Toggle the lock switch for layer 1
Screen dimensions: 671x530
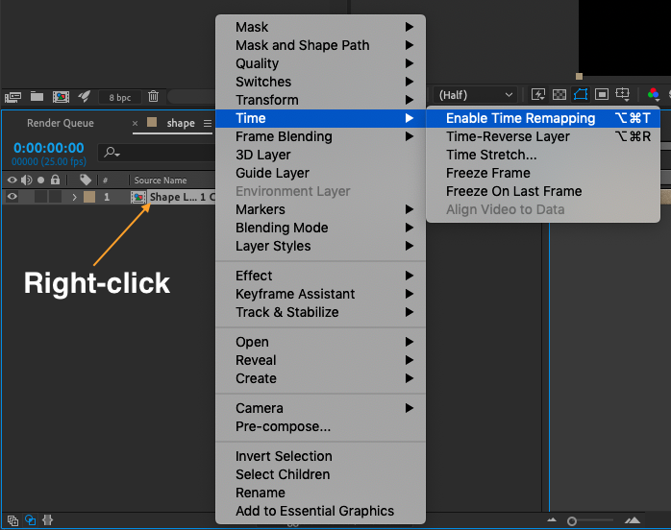click(x=55, y=197)
